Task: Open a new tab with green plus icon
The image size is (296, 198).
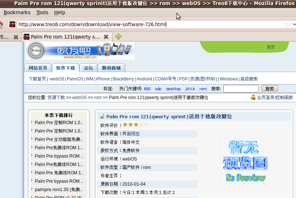Action: [x=118, y=36]
